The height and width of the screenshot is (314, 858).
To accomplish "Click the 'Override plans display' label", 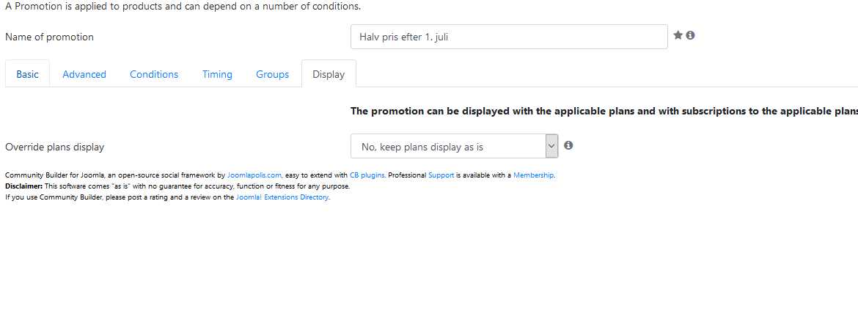I will tap(55, 147).
